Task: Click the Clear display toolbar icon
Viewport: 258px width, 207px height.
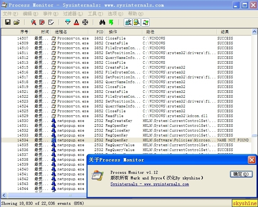Action: [x=51, y=22]
